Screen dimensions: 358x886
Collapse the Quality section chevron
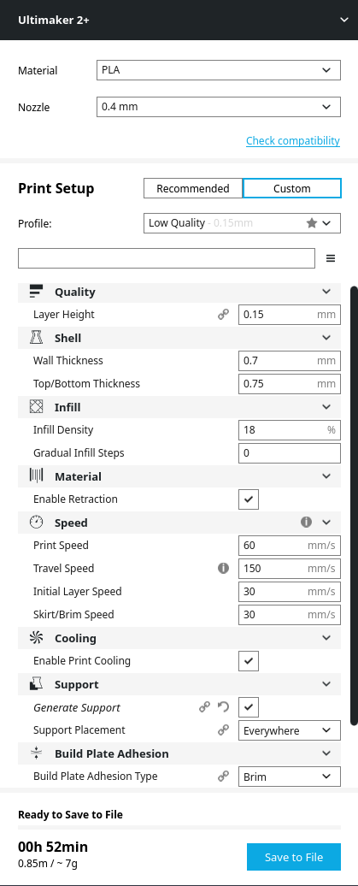(x=326, y=292)
